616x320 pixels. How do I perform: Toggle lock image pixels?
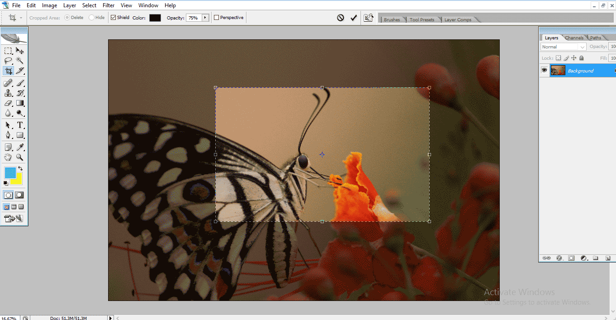click(x=566, y=58)
